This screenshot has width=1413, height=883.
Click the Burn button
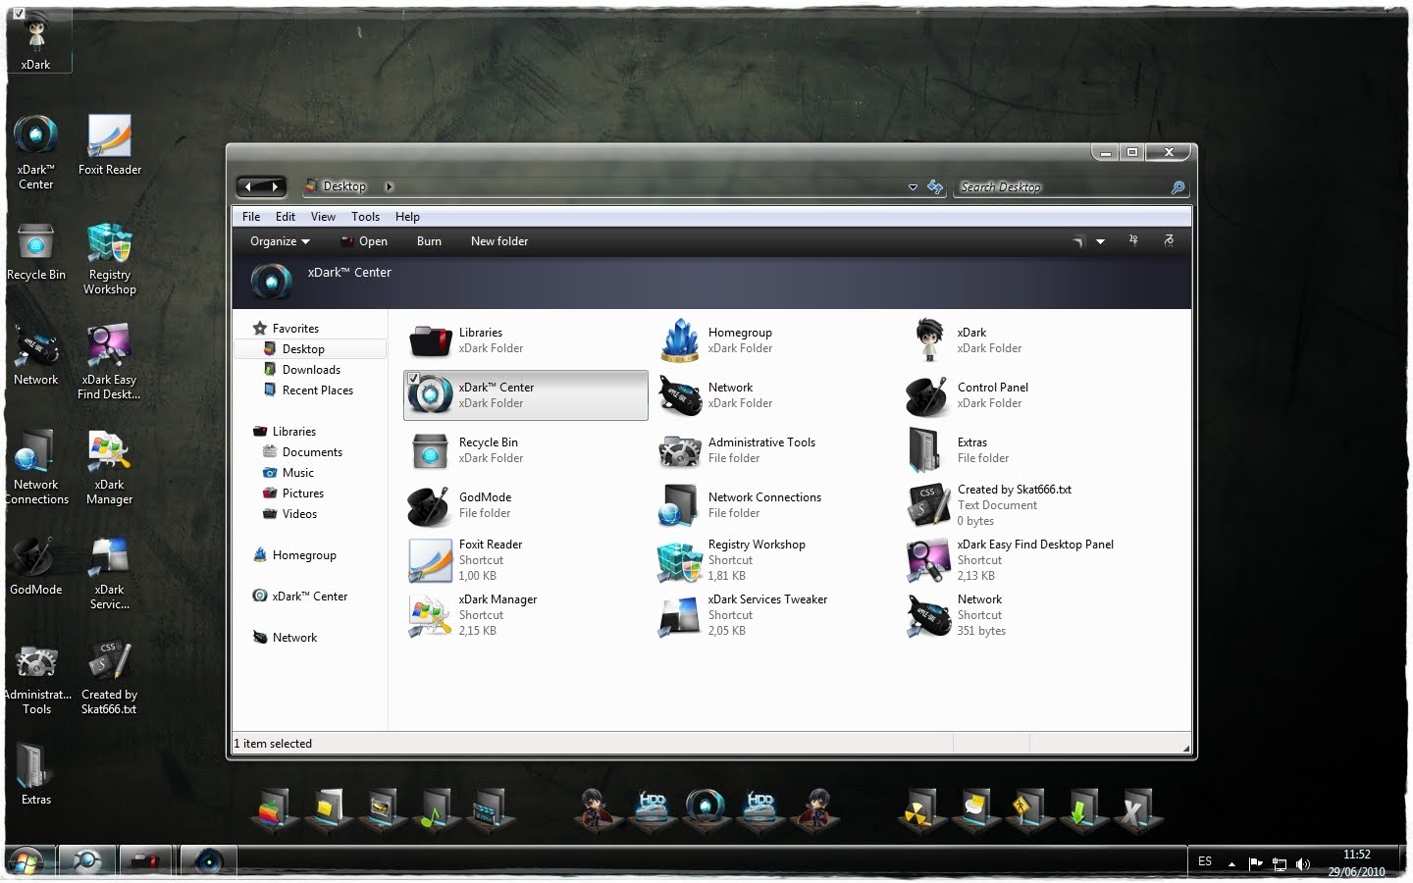pyautogui.click(x=429, y=241)
